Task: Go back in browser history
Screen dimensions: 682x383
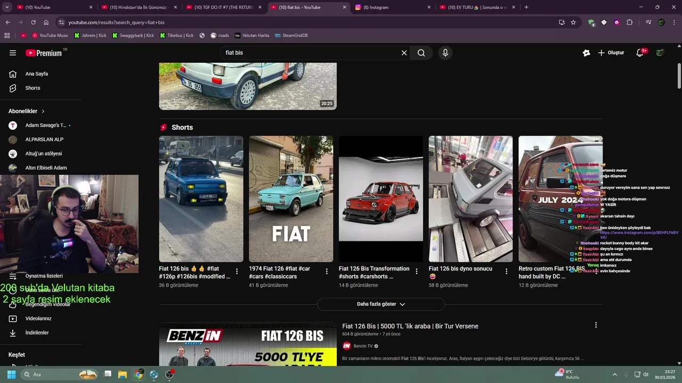Action: [x=7, y=22]
